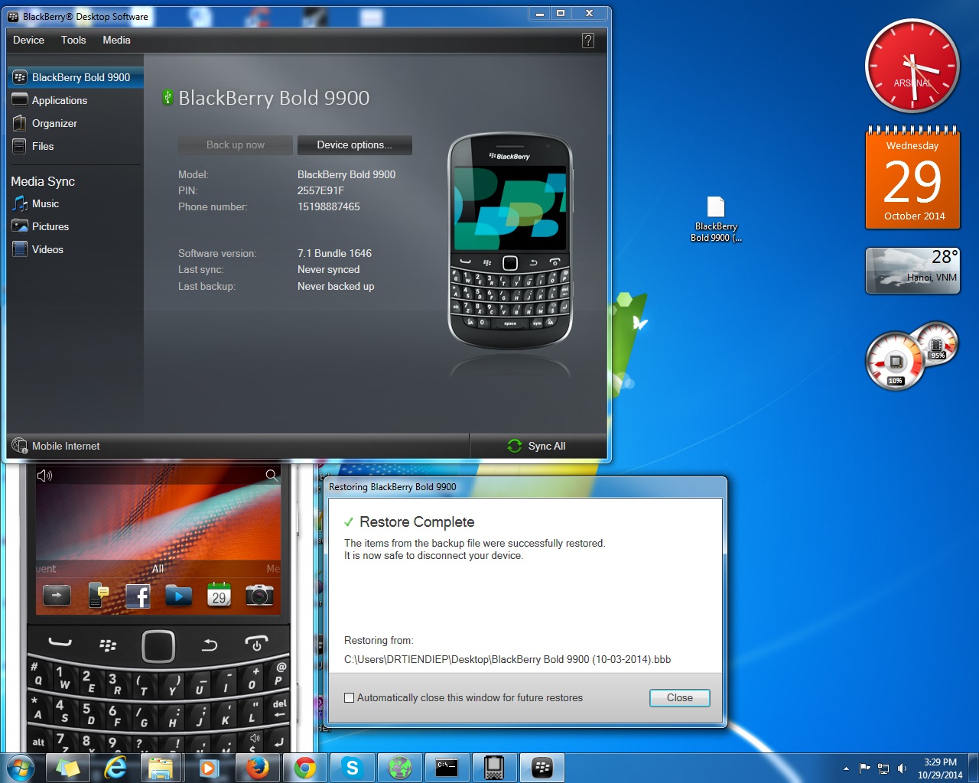Click search magnifier on phone screen

(x=271, y=475)
